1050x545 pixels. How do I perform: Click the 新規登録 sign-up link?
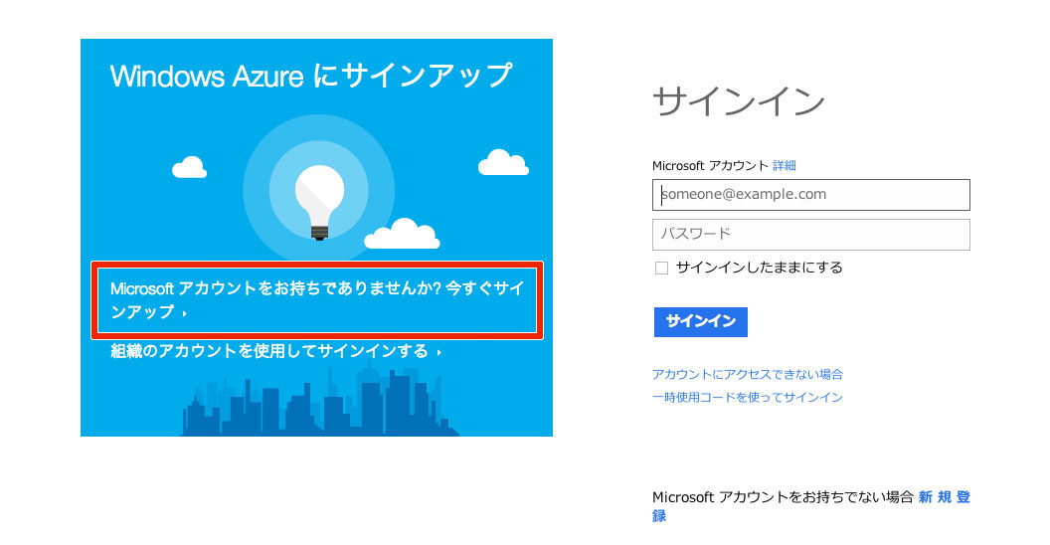(945, 497)
